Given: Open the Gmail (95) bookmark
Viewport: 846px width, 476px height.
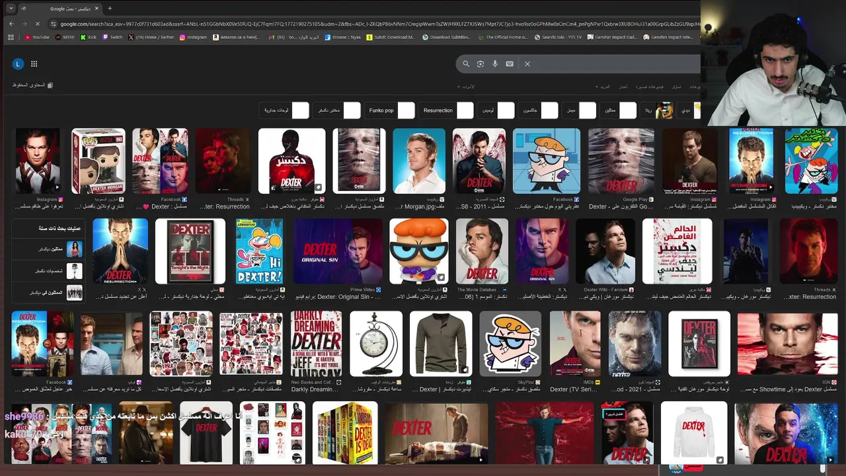Looking at the screenshot, I should [x=294, y=37].
